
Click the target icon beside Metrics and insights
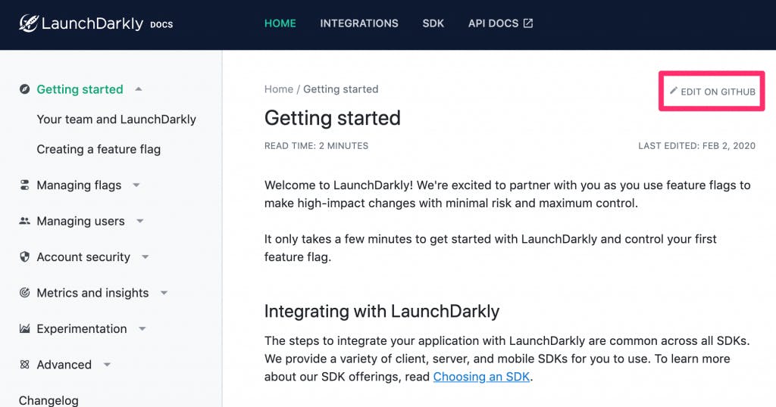pyautogui.click(x=24, y=293)
